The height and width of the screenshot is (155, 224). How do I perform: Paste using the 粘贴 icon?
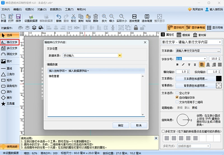(88, 18)
